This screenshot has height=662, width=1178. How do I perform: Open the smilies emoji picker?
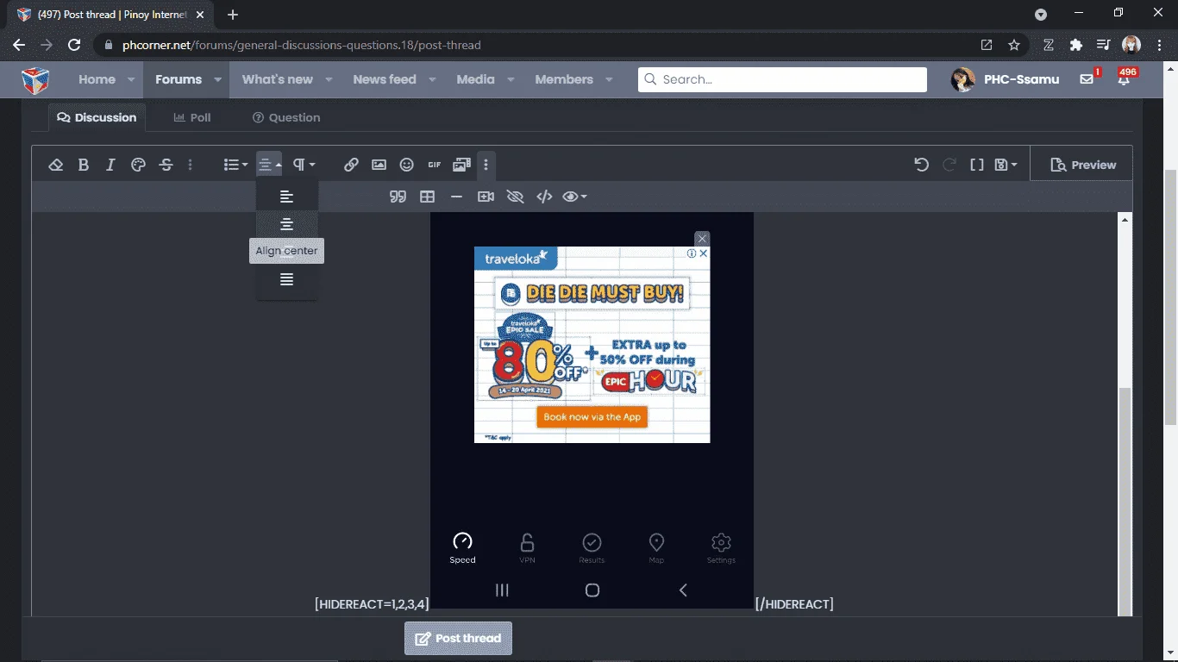(407, 165)
